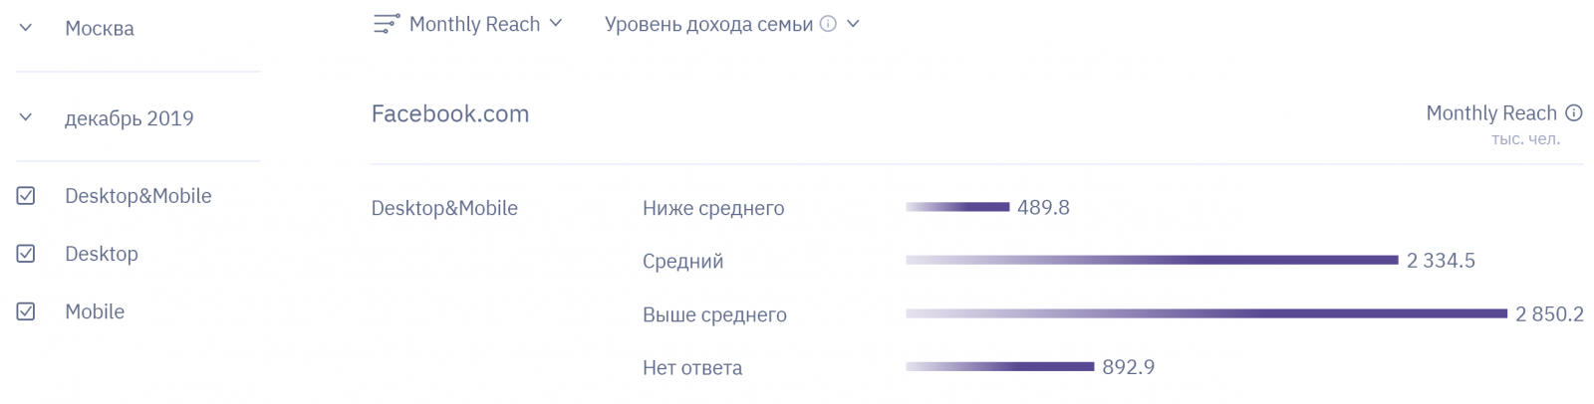Click the Facebook.com site title
This screenshot has width=1594, height=404.
click(x=450, y=114)
